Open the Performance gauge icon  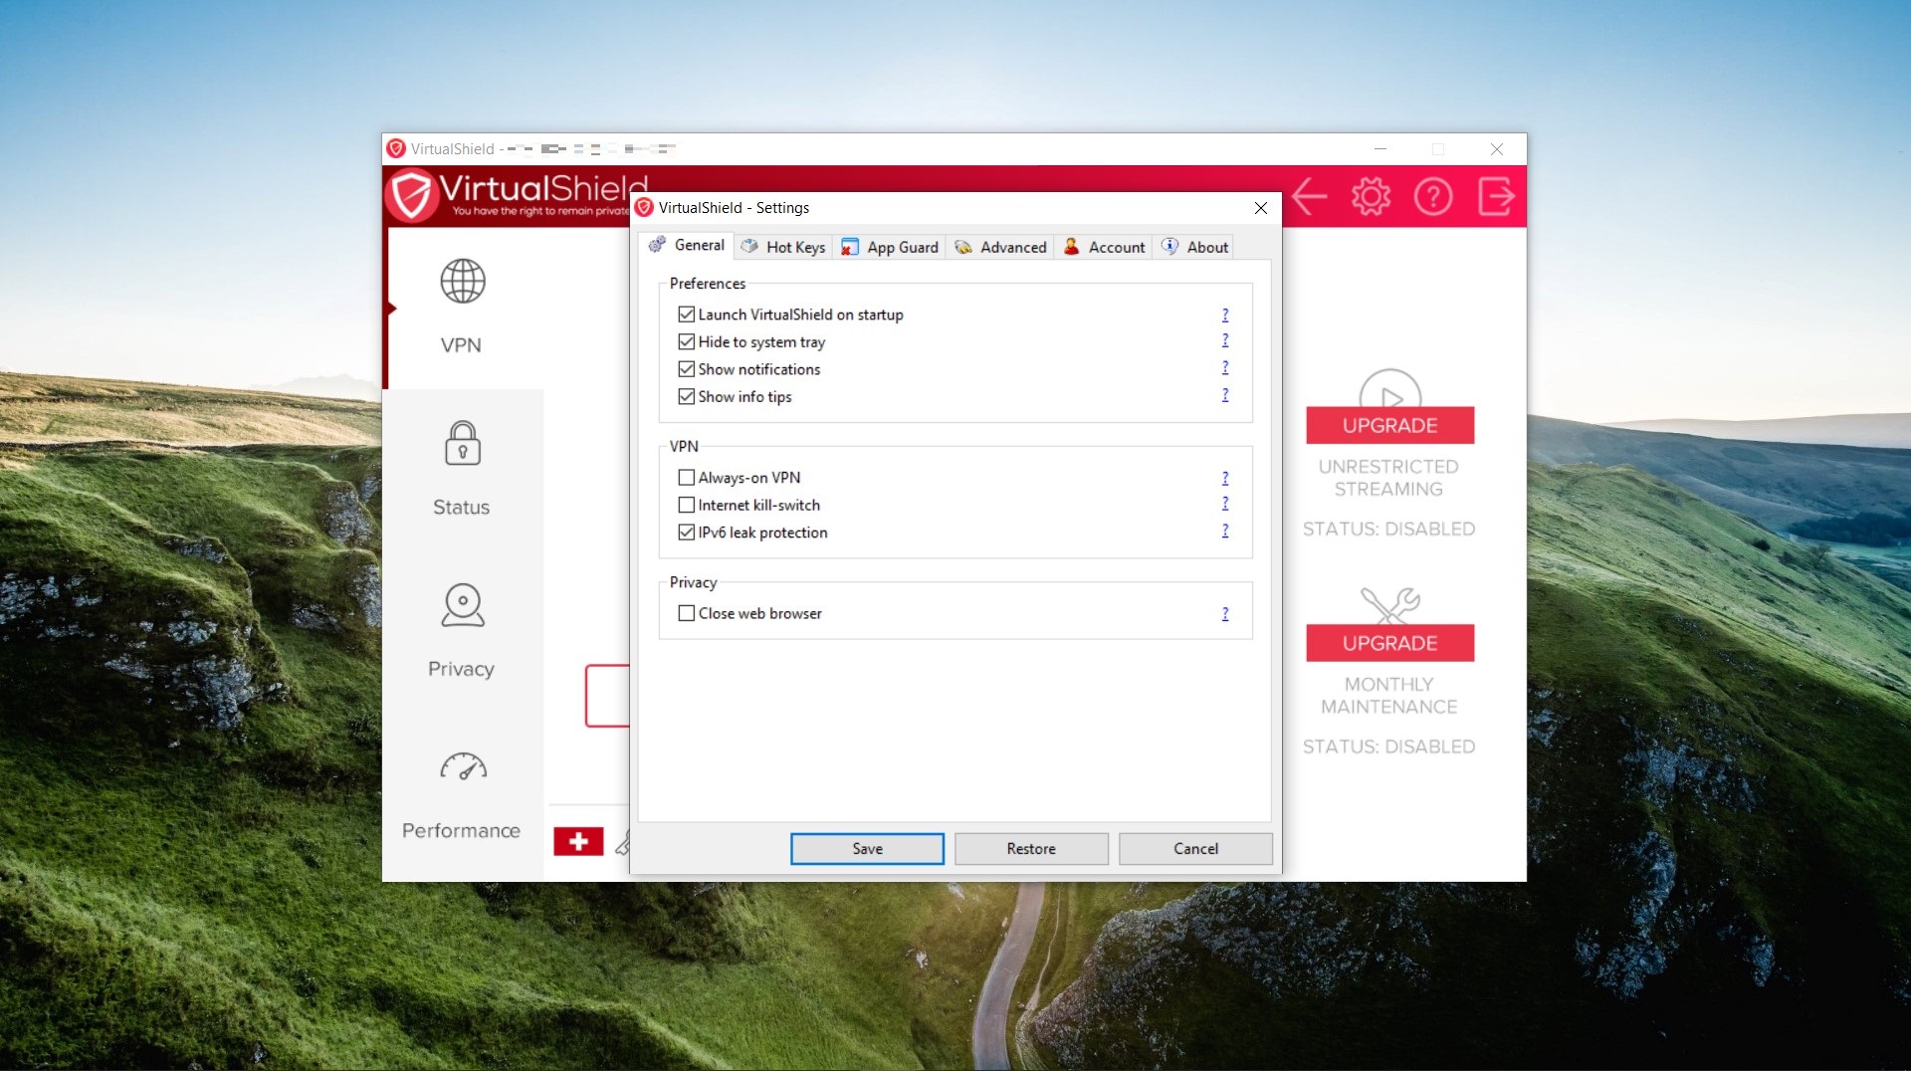pyautogui.click(x=463, y=766)
